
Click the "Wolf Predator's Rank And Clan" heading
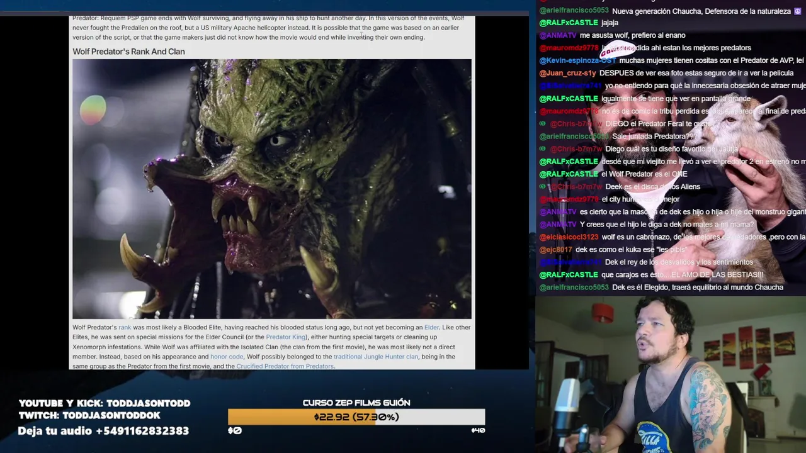128,52
